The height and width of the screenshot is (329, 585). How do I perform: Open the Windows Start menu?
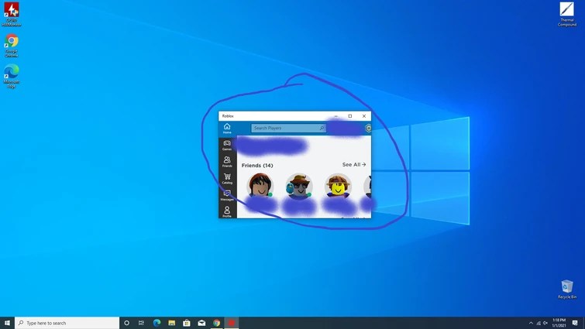pos(7,323)
